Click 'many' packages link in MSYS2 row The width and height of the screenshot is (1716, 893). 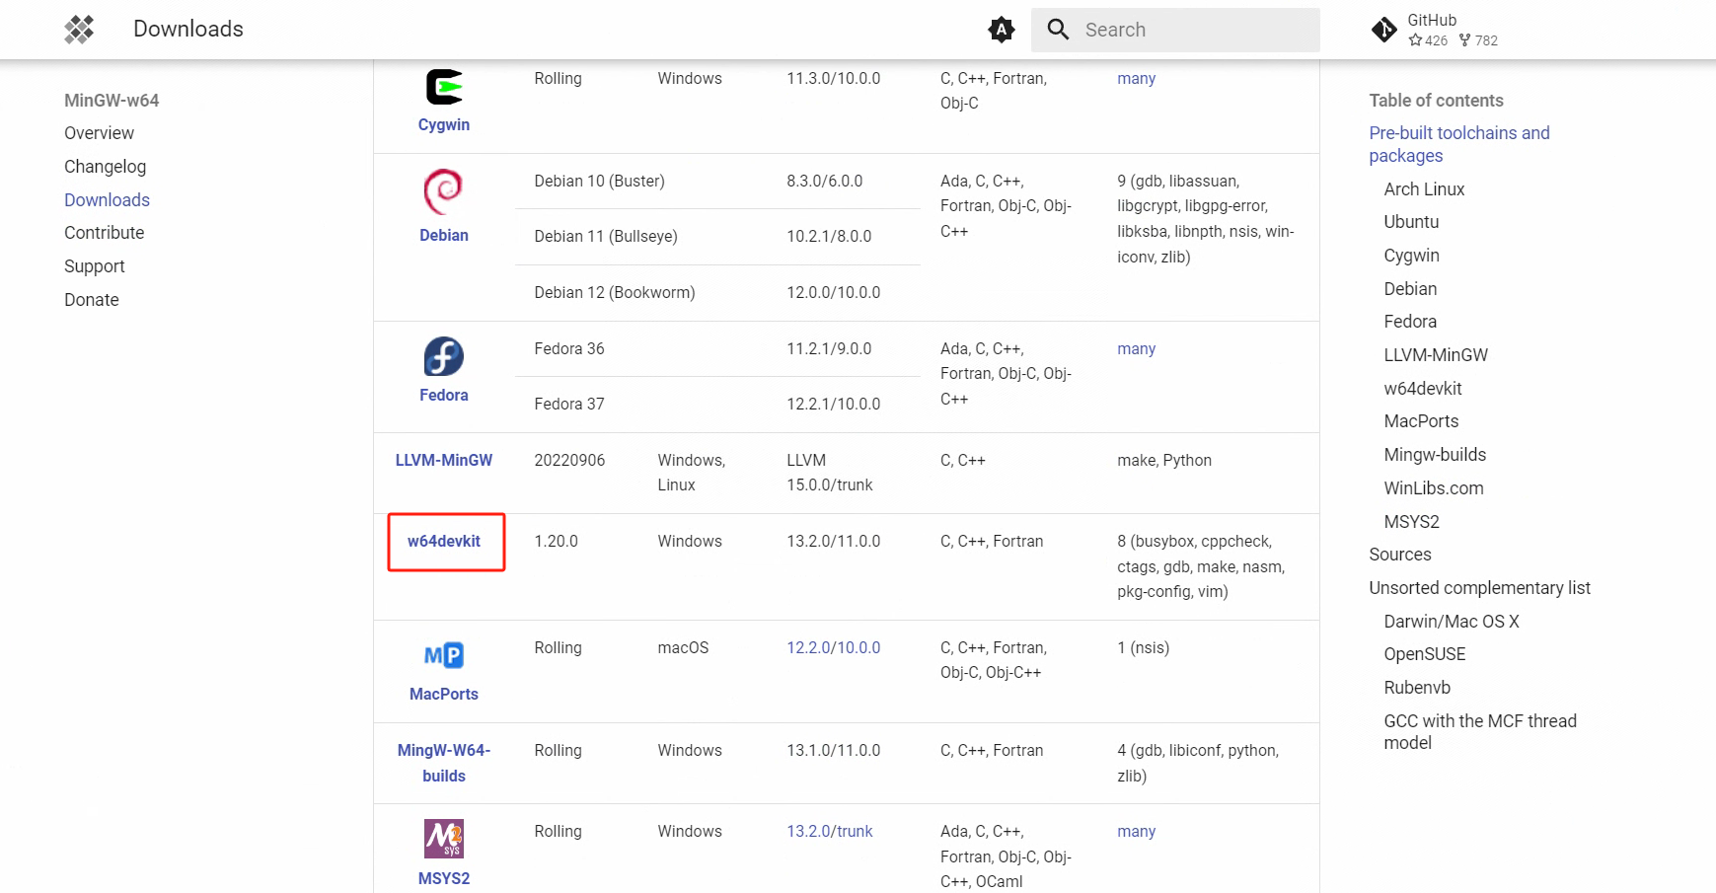click(1136, 831)
